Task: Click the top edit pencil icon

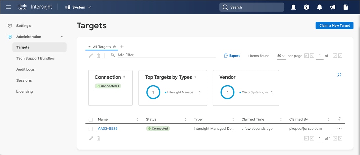Action: point(91,56)
